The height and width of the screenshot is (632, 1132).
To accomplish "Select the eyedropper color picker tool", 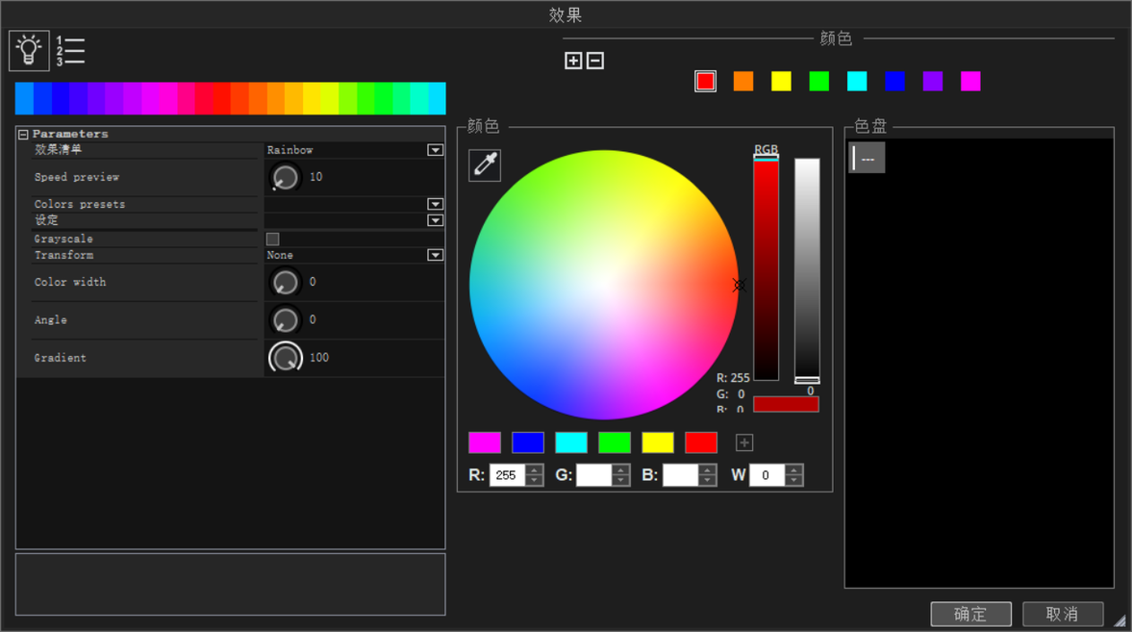I will pos(485,165).
